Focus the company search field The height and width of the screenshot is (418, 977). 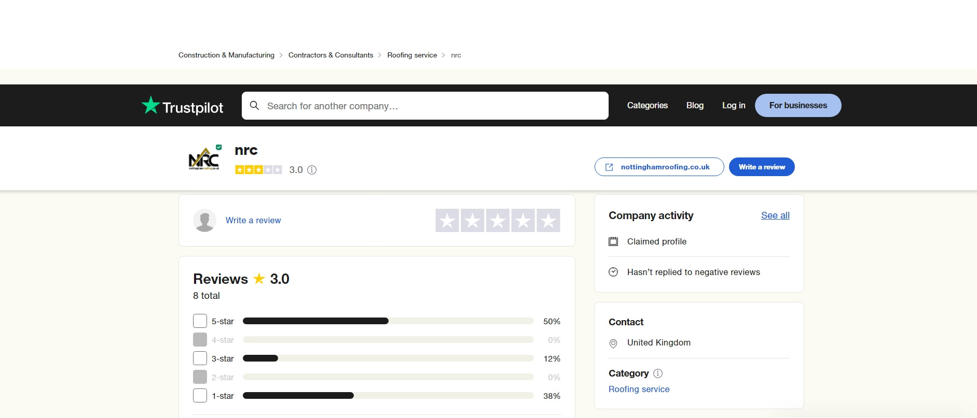[x=425, y=106]
